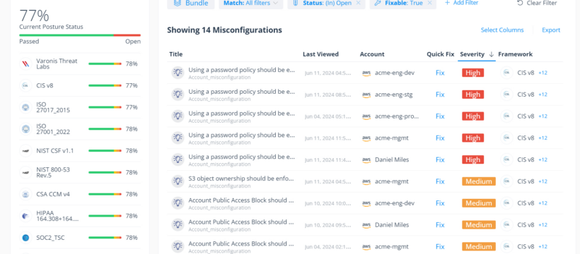Click Medium severity badge for S3 object ownership
The height and width of the screenshot is (254, 580).
pos(478,181)
